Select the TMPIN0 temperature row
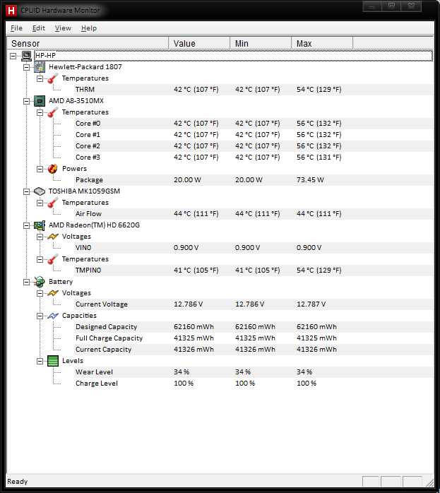The height and width of the screenshot is (493, 440). [x=254, y=271]
